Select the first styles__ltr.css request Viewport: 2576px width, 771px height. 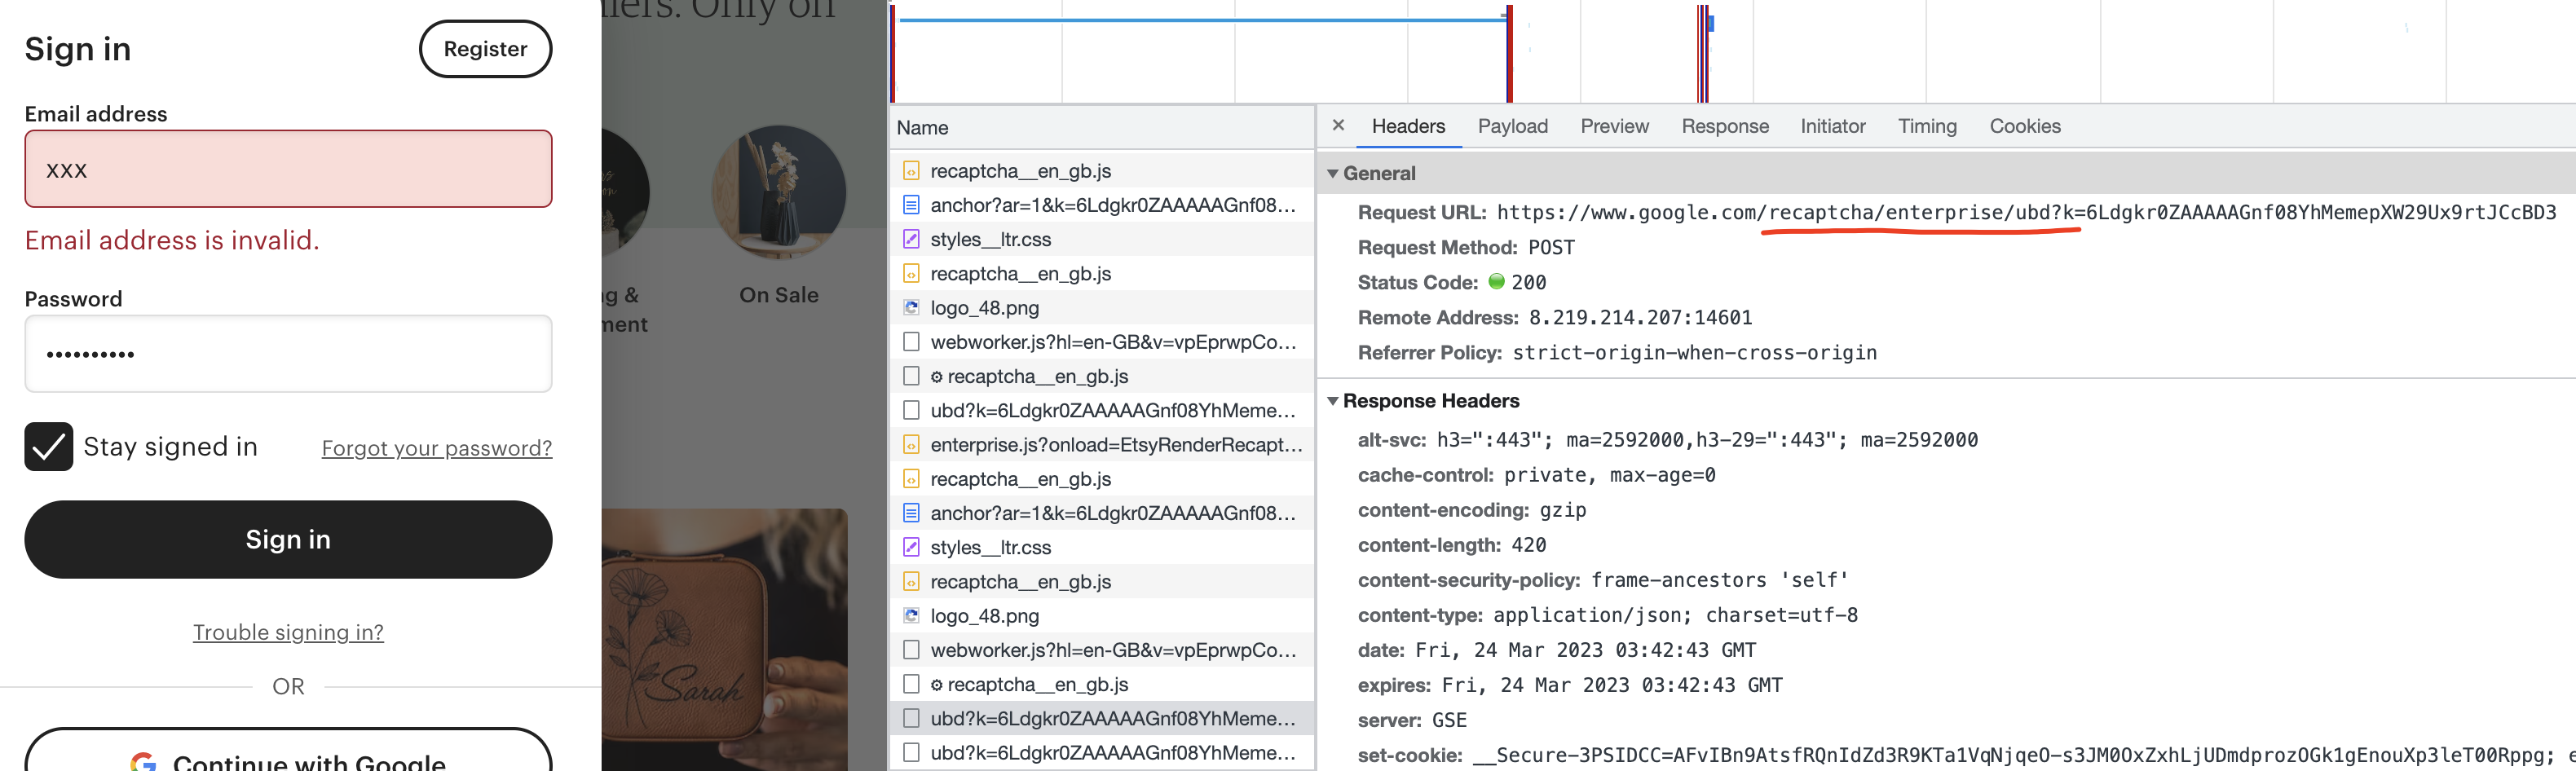click(1102, 239)
